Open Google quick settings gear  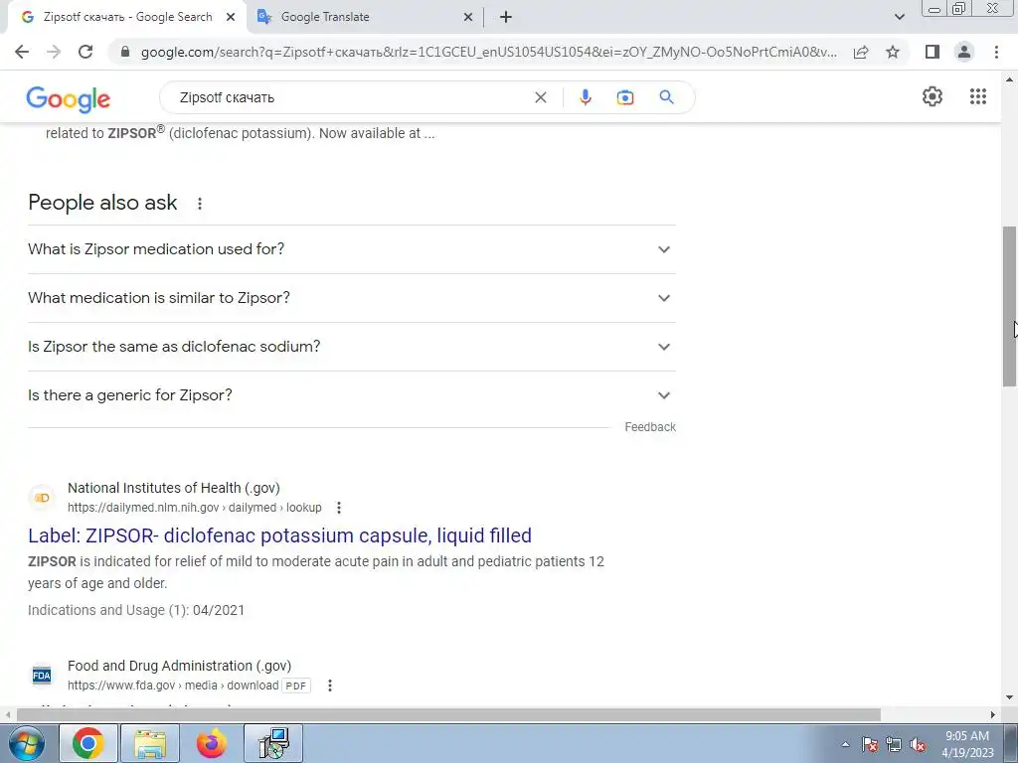[933, 96]
